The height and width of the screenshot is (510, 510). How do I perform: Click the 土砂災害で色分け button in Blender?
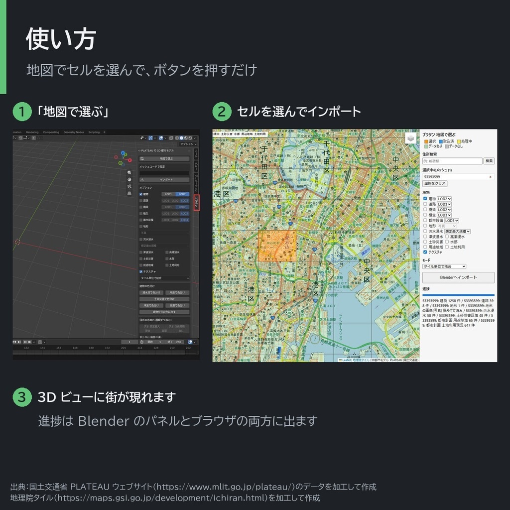point(164,299)
